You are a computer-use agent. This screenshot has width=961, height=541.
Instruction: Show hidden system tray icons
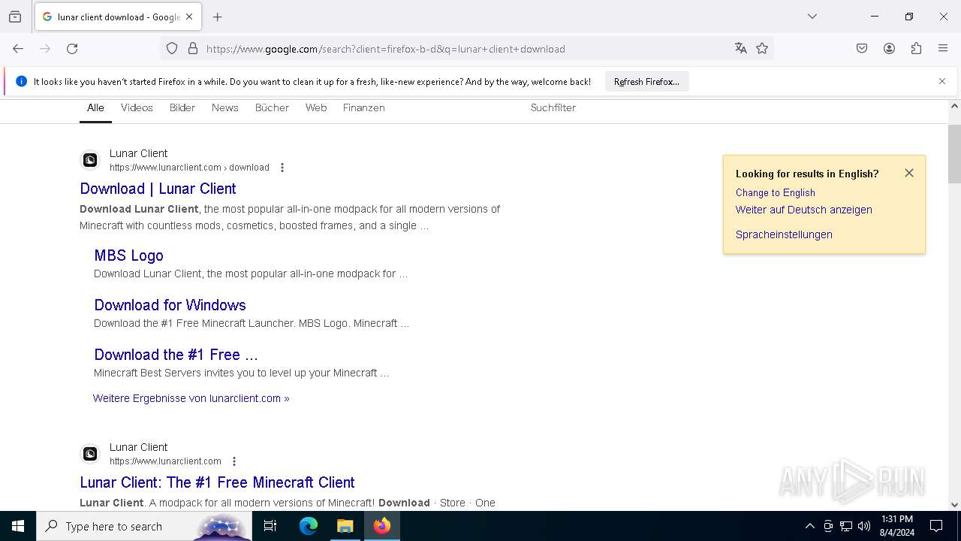click(809, 526)
